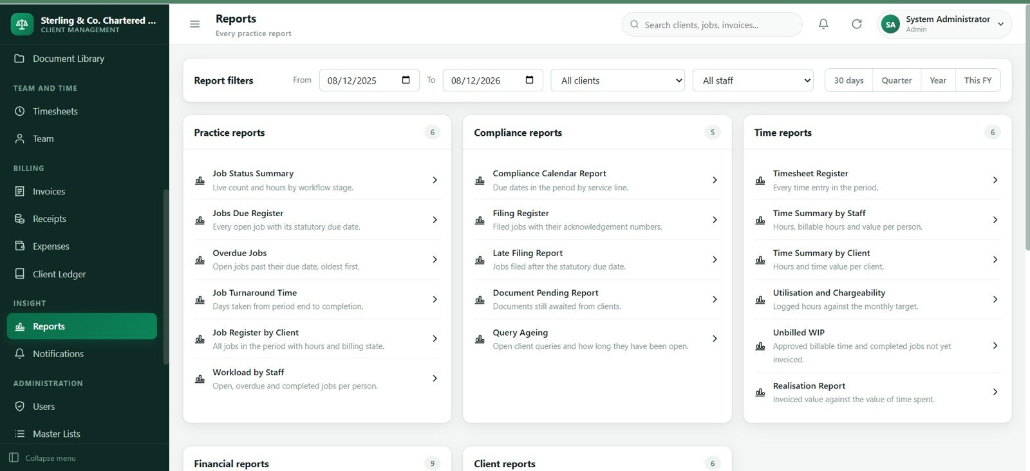
Task: Open the notifications bell in header
Action: 823,24
